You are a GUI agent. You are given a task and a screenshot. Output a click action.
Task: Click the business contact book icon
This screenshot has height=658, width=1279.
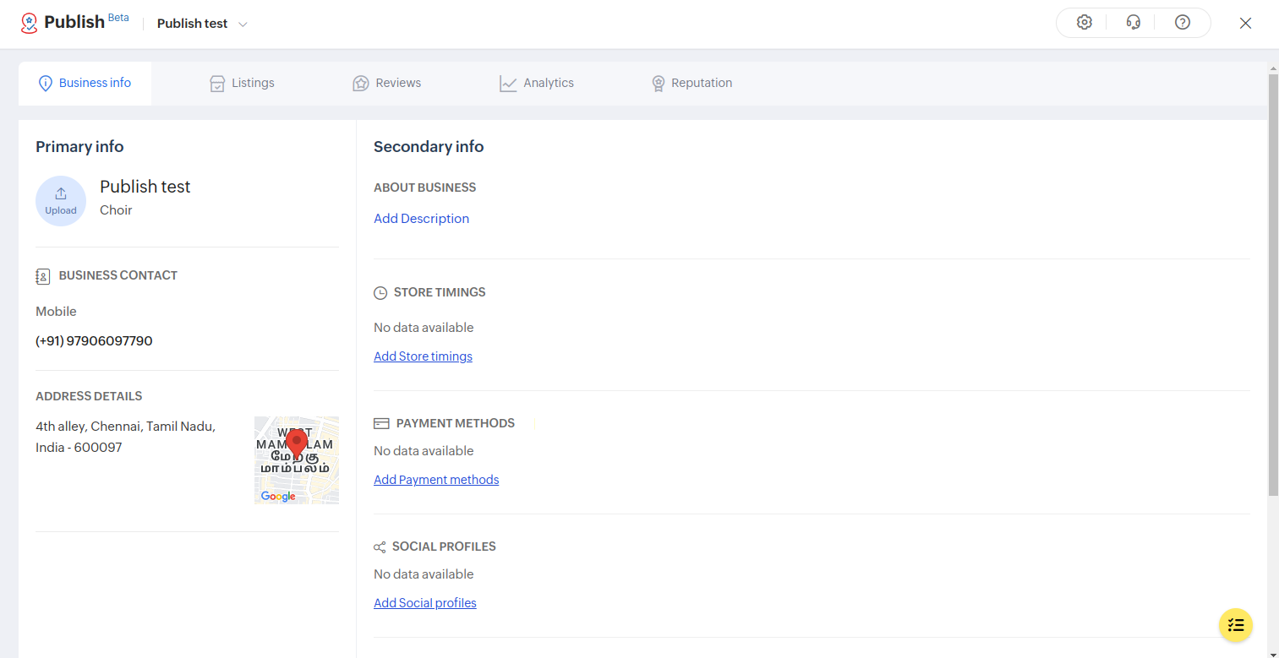click(x=43, y=276)
